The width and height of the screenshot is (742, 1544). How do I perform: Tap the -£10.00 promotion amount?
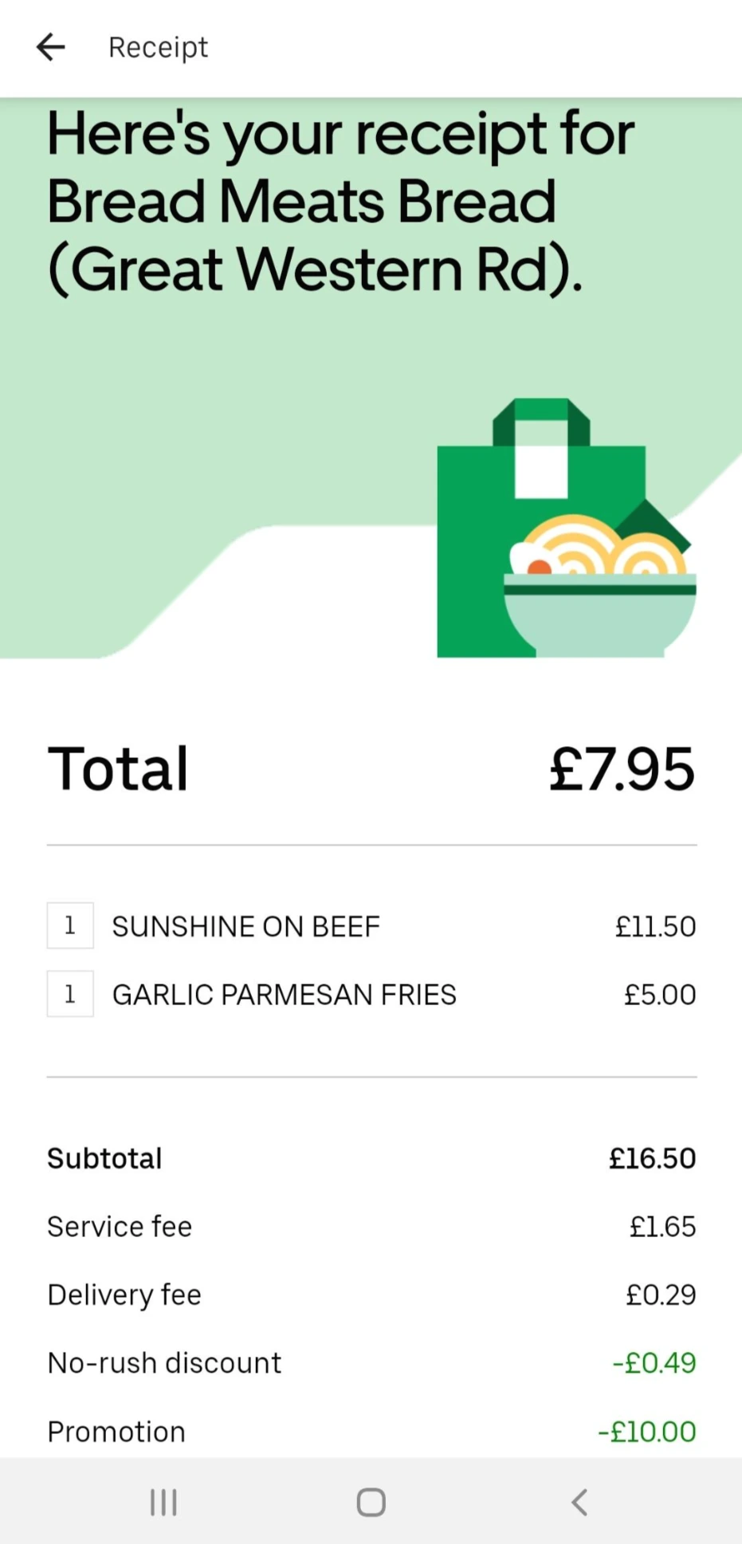point(647,1432)
